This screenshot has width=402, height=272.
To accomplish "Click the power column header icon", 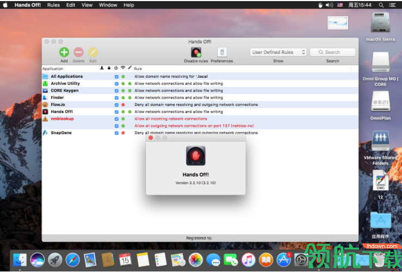I will 116,68.
